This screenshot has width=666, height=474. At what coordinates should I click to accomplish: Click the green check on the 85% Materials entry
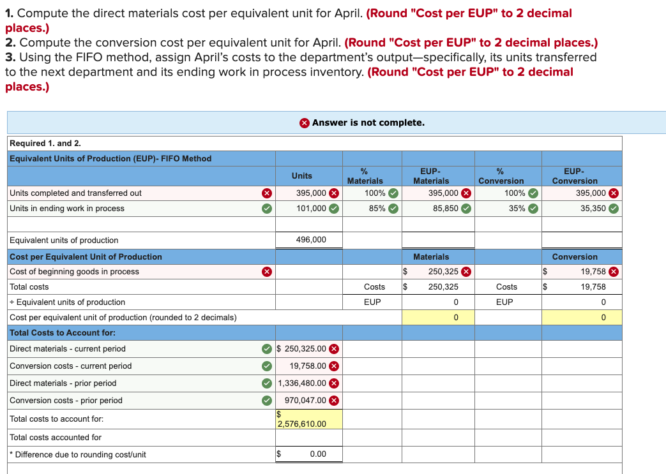tap(392, 208)
